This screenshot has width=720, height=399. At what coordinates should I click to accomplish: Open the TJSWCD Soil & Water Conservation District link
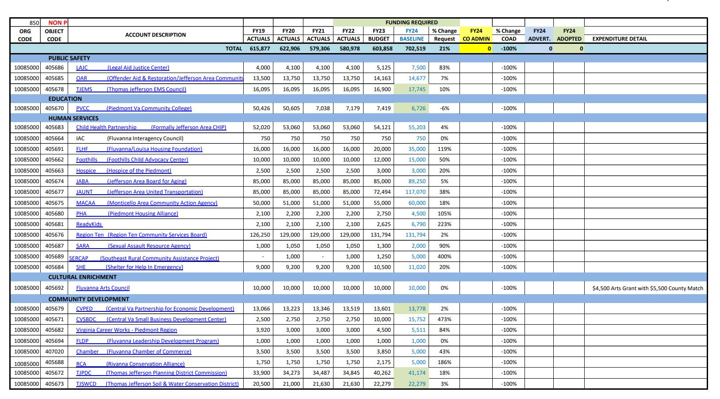157,384
